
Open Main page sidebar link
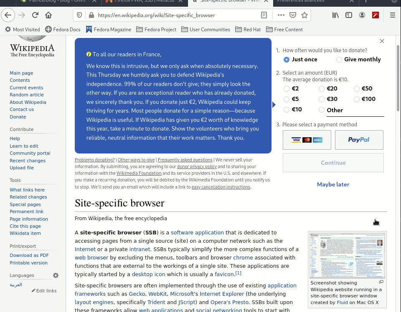click(21, 73)
